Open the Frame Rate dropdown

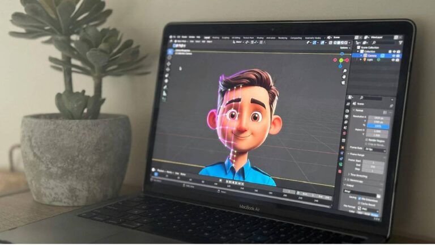click(376, 150)
